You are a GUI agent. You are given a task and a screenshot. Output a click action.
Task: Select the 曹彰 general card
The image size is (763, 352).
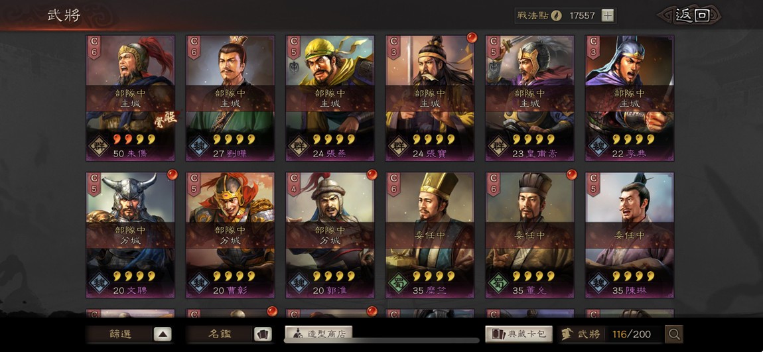(x=230, y=235)
